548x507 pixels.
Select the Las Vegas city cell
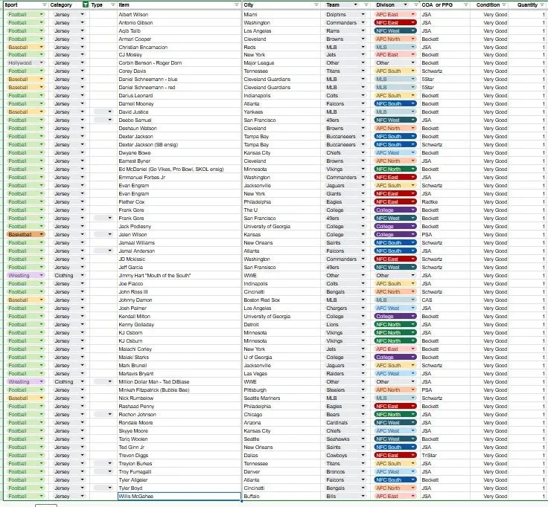pyautogui.click(x=281, y=373)
